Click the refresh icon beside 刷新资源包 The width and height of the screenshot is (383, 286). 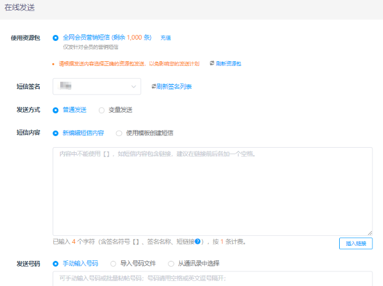(x=212, y=64)
